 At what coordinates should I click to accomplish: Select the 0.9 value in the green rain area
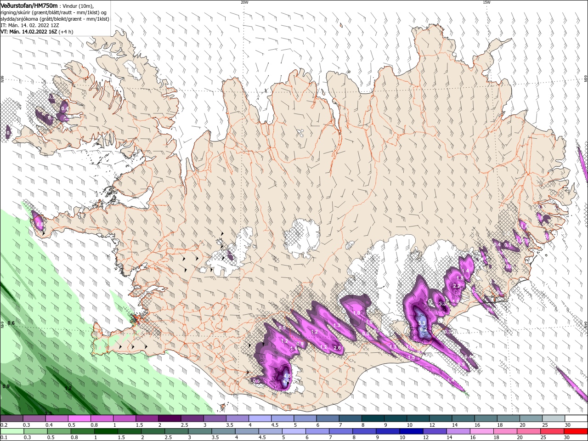(6, 386)
